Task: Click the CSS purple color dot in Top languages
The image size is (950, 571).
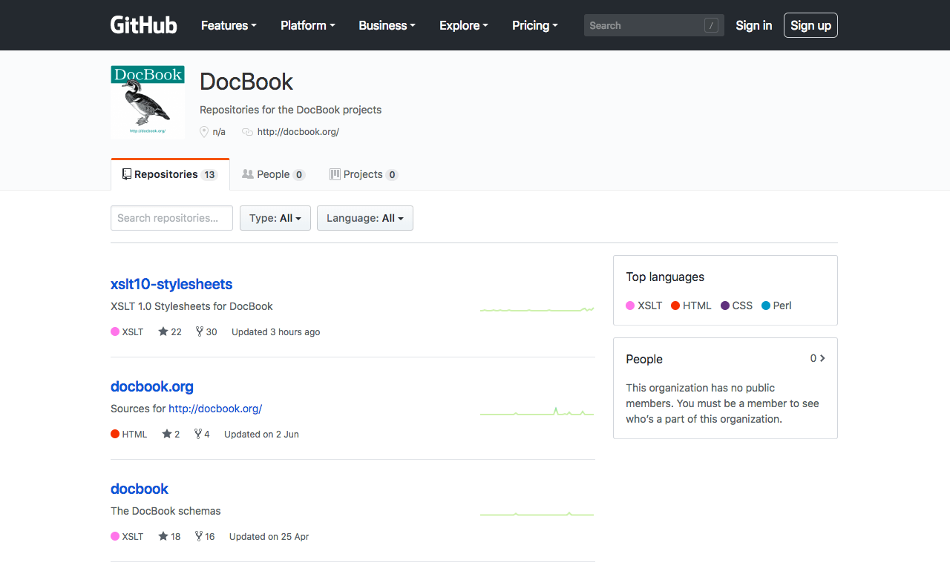Action: 725,306
